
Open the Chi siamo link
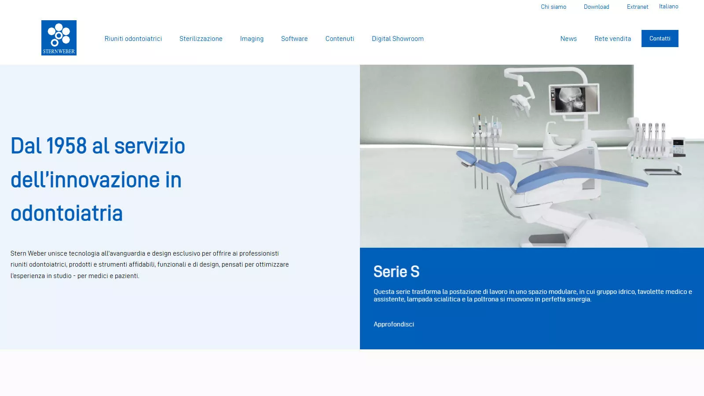click(x=554, y=7)
